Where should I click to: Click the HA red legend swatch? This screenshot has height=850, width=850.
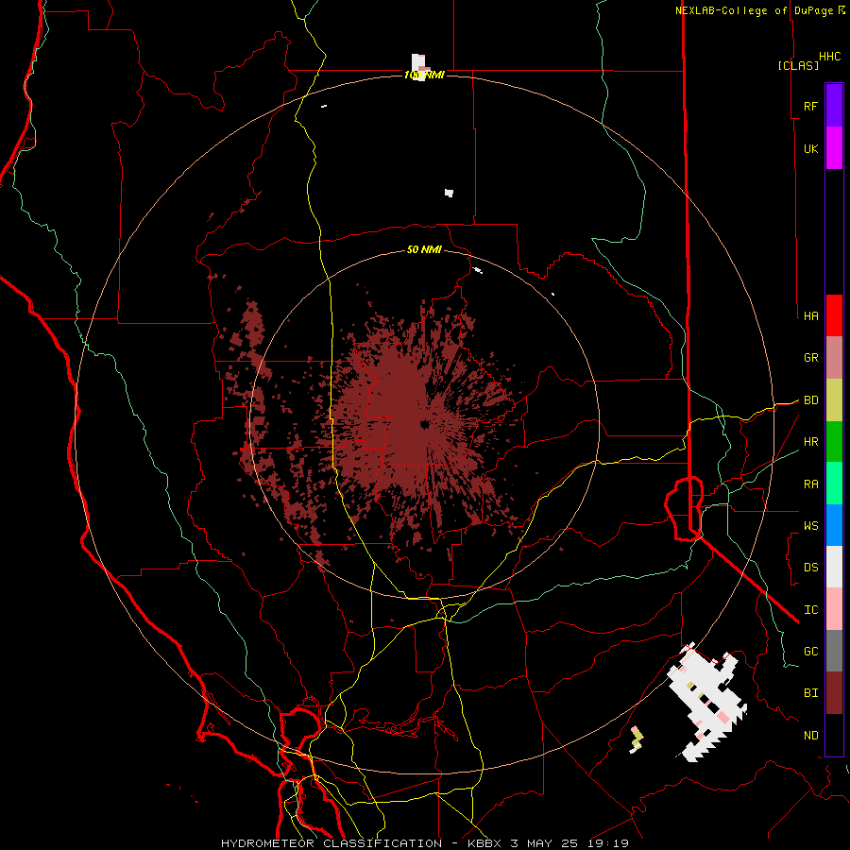pyautogui.click(x=834, y=315)
